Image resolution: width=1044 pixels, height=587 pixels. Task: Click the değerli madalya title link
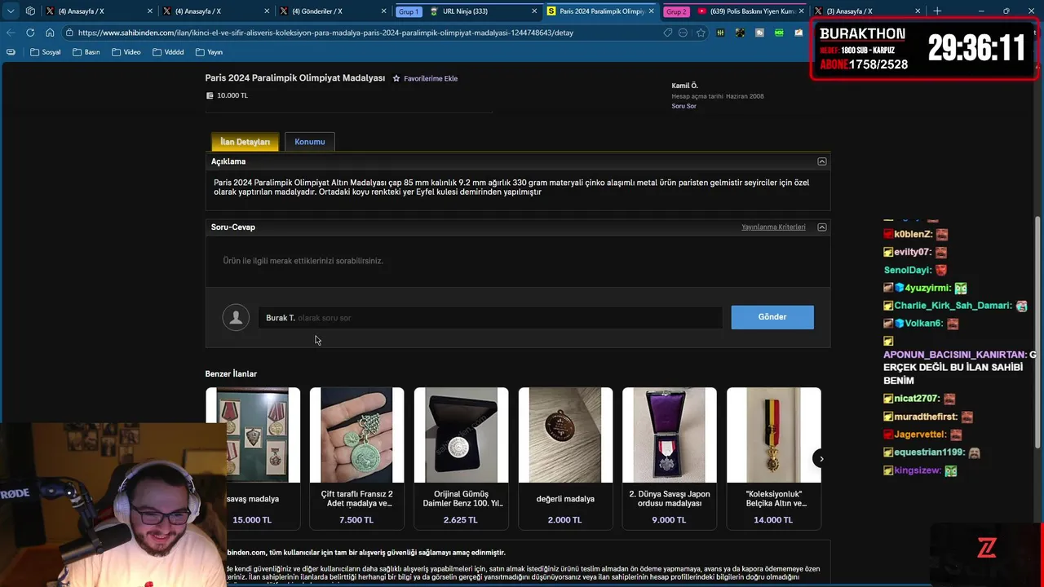[x=565, y=498]
